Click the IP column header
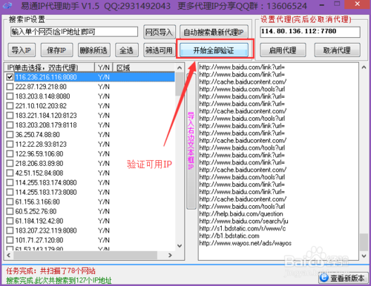Viewport: 371px width, 286px height. pyautogui.click(x=50, y=67)
